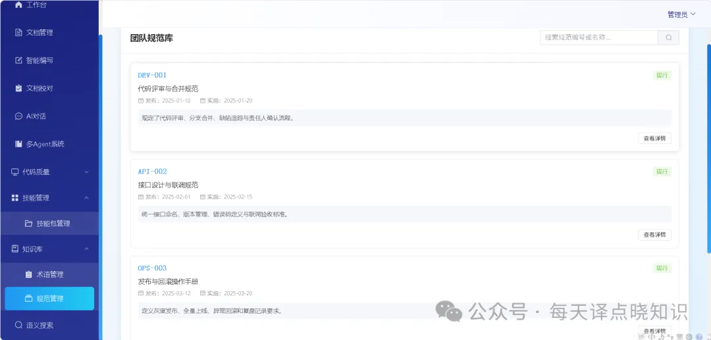Screen dimensions: 711x340
Task: Open the DEV-001 code link
Action: point(152,75)
